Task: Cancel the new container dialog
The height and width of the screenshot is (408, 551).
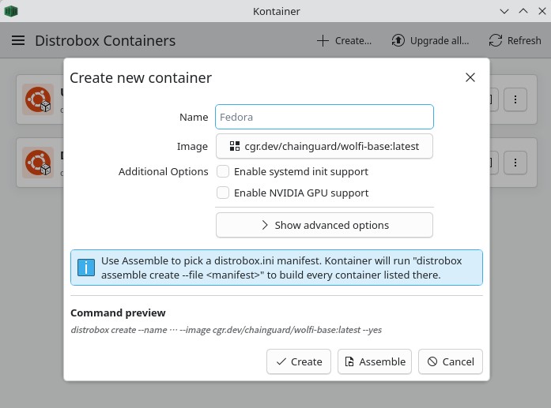Action: (x=451, y=361)
